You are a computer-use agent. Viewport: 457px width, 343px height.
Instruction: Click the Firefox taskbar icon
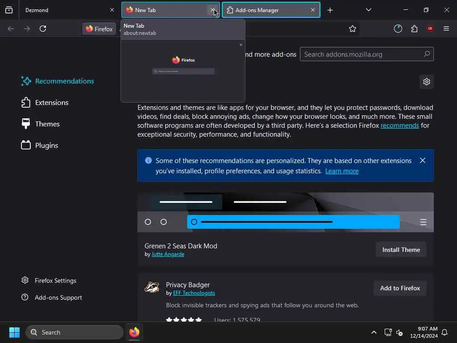coord(134,332)
